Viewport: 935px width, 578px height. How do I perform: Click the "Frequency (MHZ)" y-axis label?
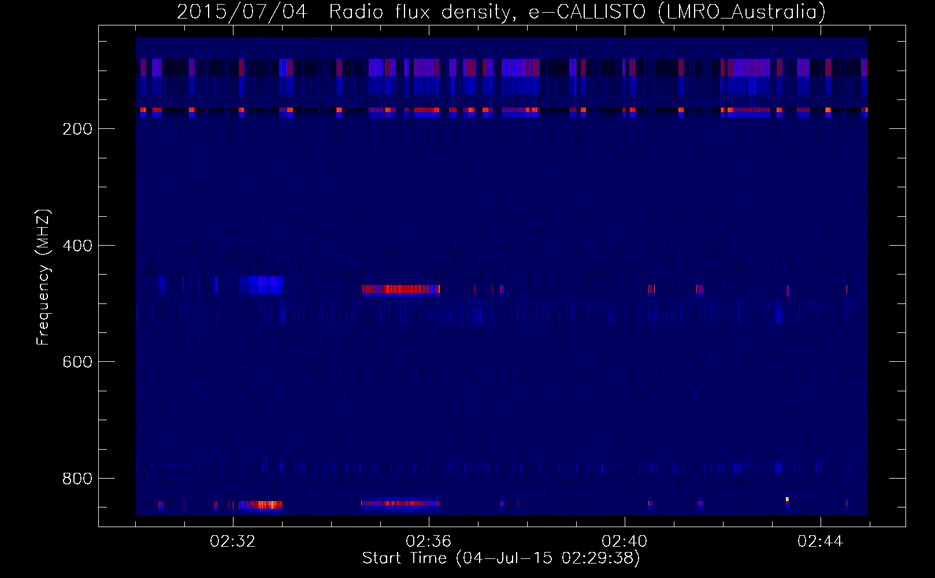click(x=43, y=277)
